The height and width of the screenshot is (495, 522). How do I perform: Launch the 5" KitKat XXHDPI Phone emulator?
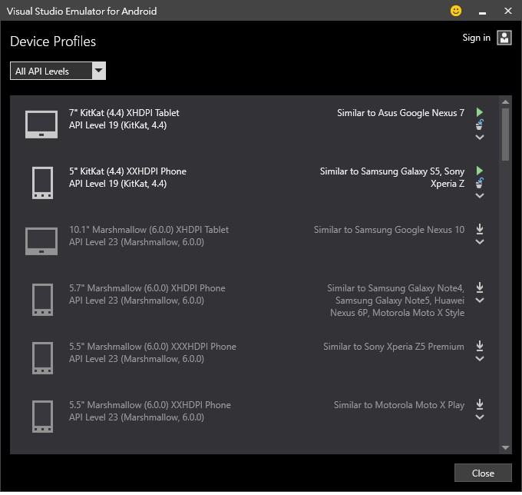(479, 171)
